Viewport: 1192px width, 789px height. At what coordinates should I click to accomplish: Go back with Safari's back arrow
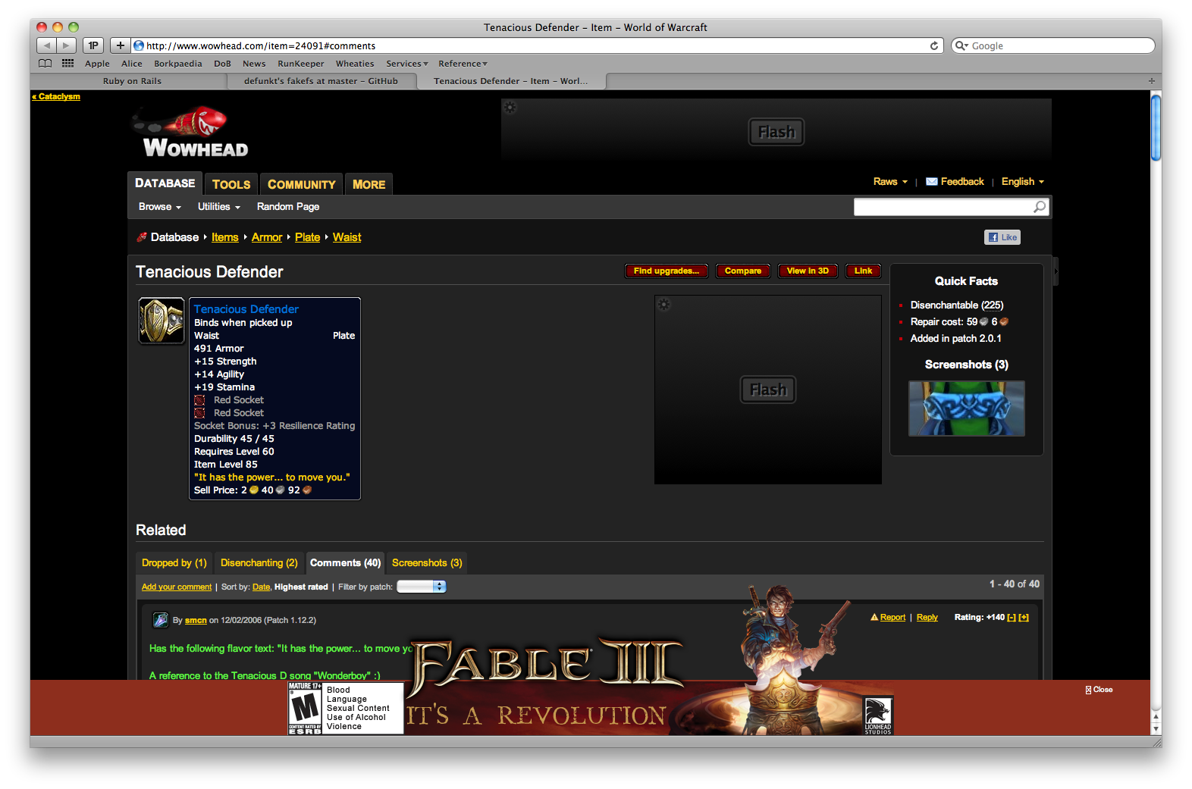(x=46, y=45)
